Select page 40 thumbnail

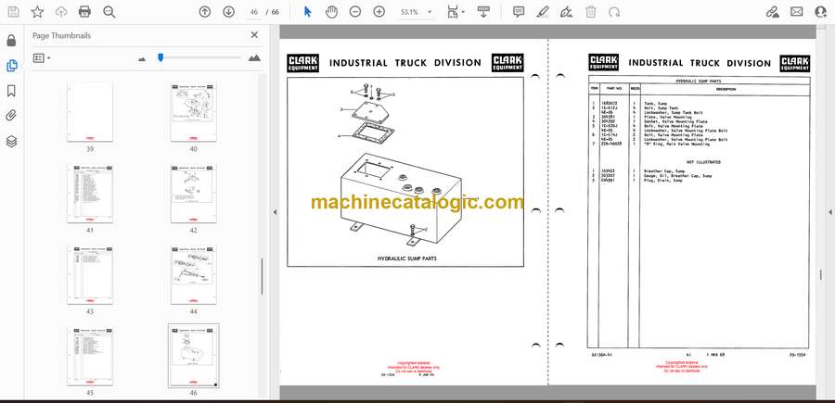(x=193, y=112)
